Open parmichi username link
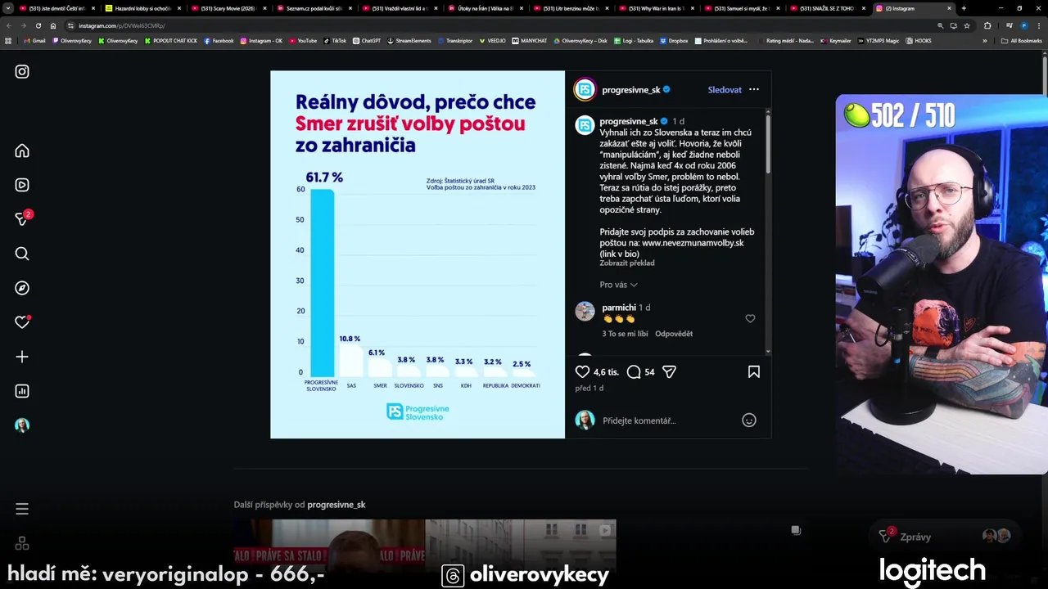This screenshot has width=1048, height=589. [x=619, y=308]
